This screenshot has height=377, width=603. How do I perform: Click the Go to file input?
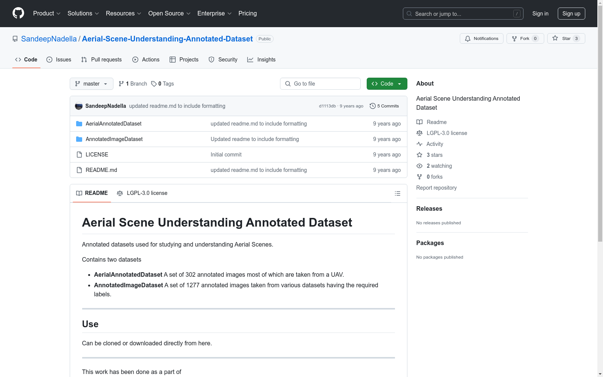[x=320, y=84]
